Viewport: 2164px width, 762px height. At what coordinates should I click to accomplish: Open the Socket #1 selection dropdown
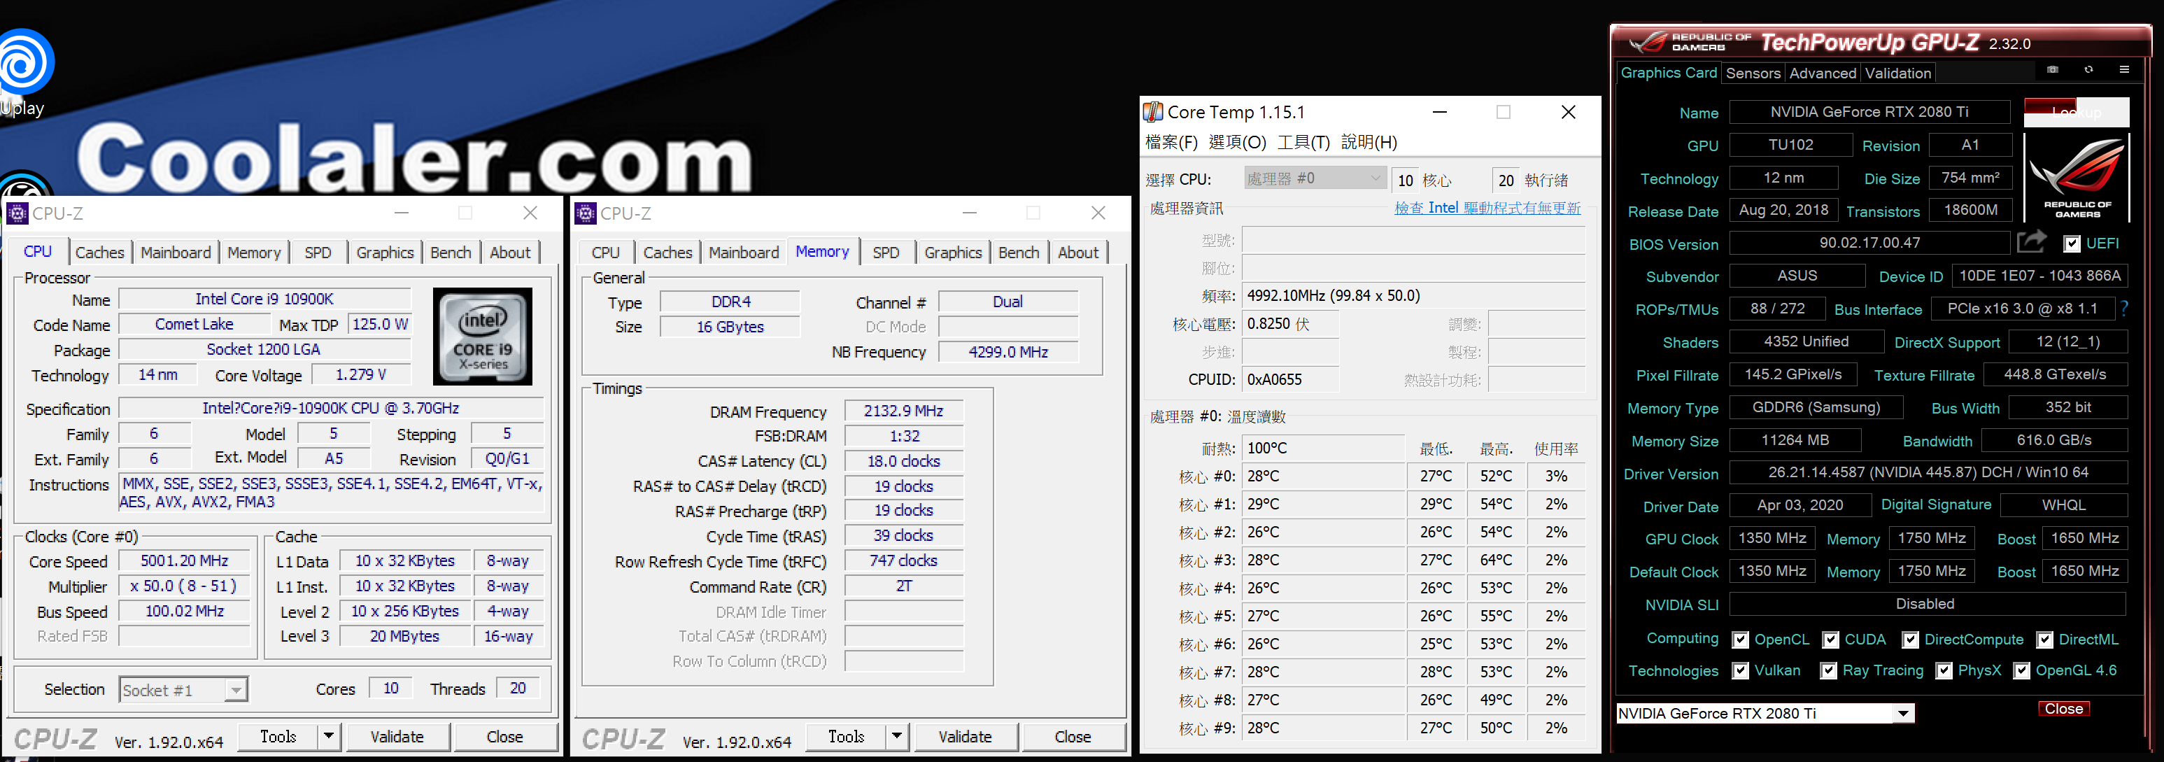click(x=236, y=690)
